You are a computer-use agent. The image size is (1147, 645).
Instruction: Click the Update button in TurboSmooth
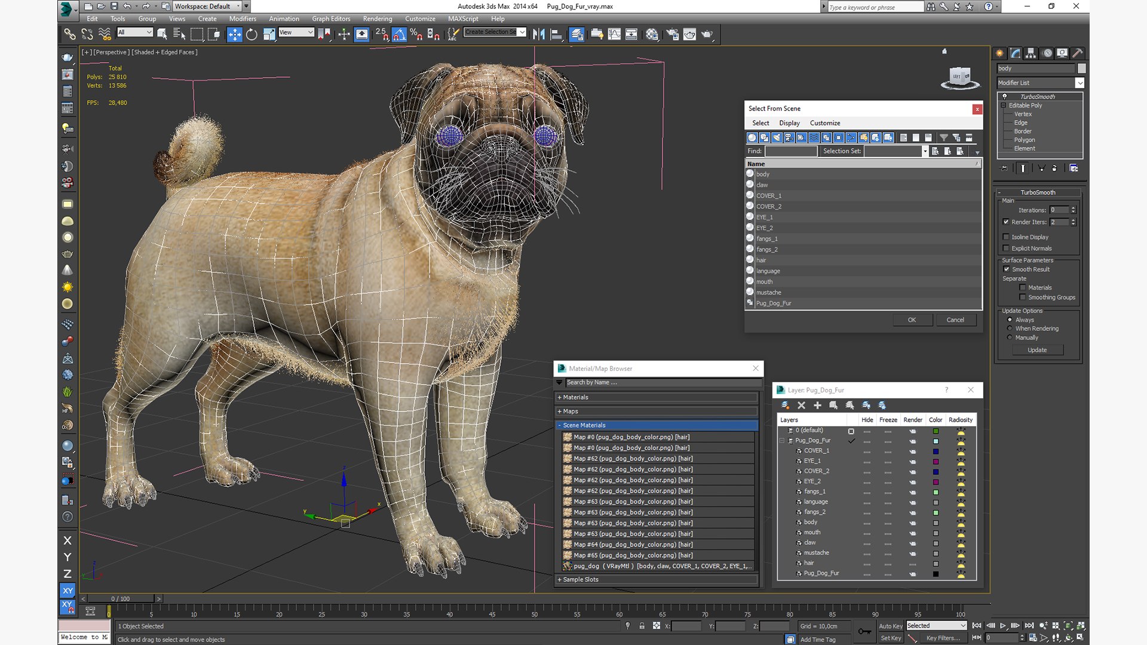point(1037,350)
